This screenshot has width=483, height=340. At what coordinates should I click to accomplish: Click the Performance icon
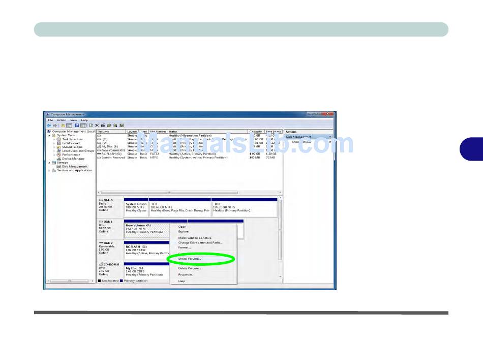pos(59,155)
